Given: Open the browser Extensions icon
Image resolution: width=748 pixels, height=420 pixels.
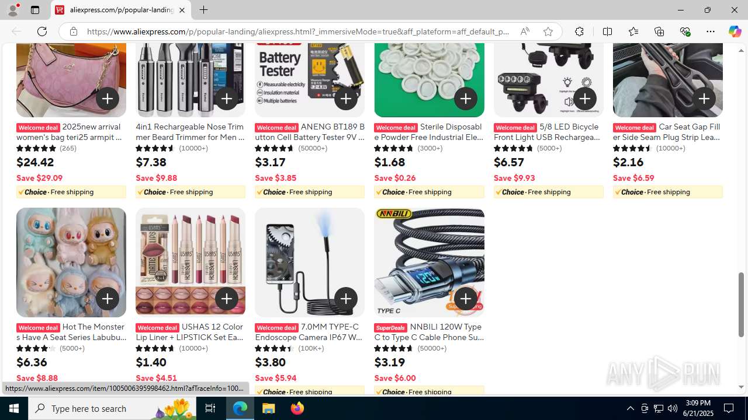Looking at the screenshot, I should pos(579,32).
